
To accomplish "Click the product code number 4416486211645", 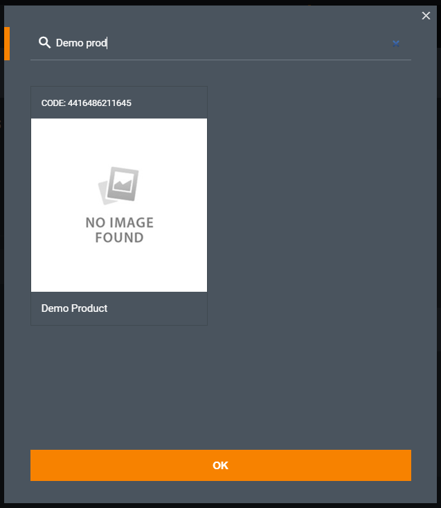I will [99, 103].
